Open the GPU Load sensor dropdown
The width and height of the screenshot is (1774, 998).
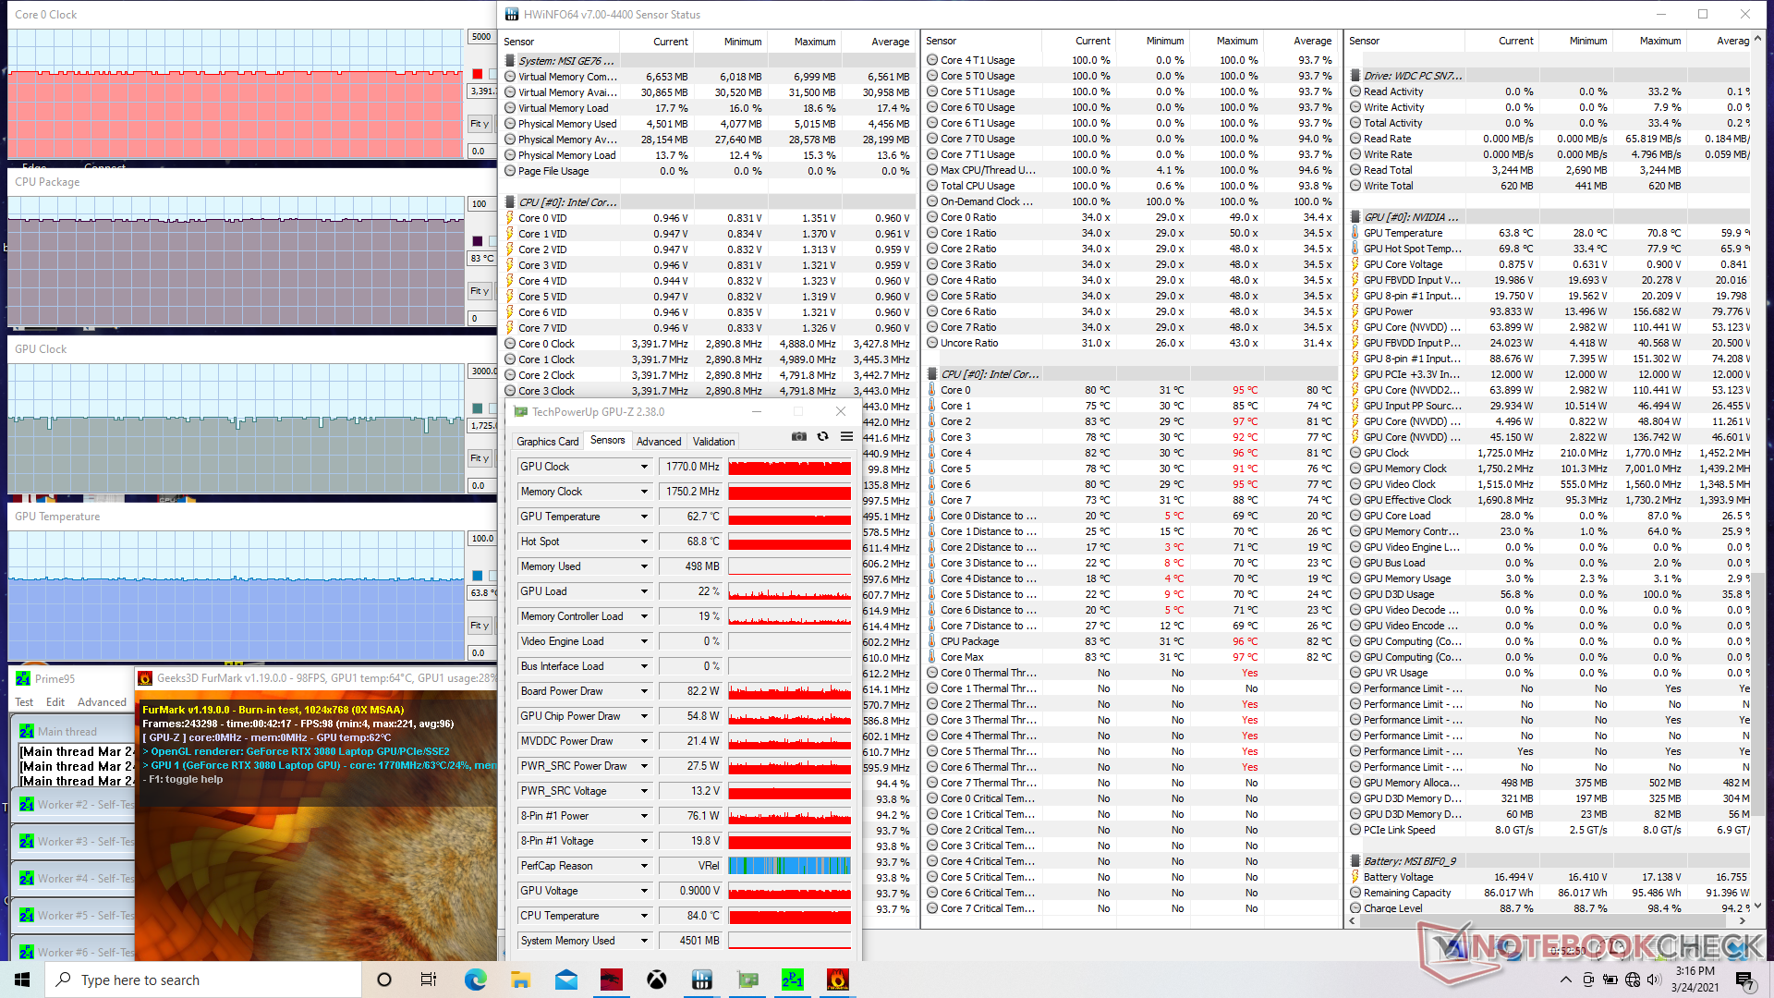click(x=644, y=591)
